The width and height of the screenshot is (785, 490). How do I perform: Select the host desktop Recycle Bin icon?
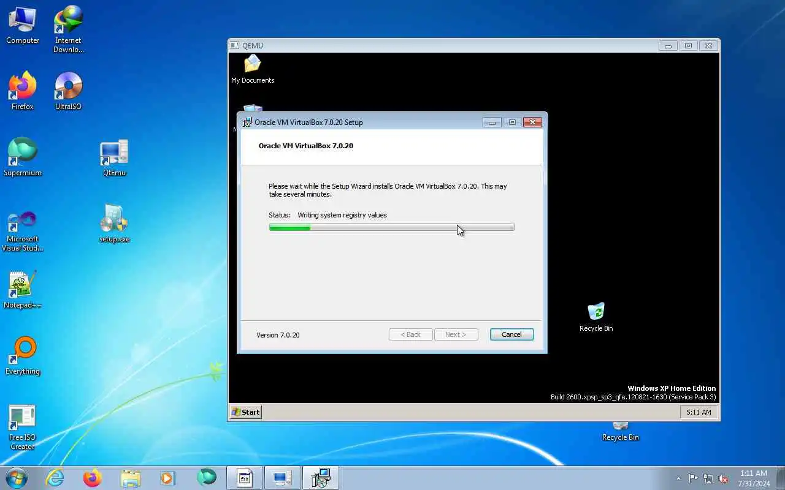pyautogui.click(x=621, y=432)
